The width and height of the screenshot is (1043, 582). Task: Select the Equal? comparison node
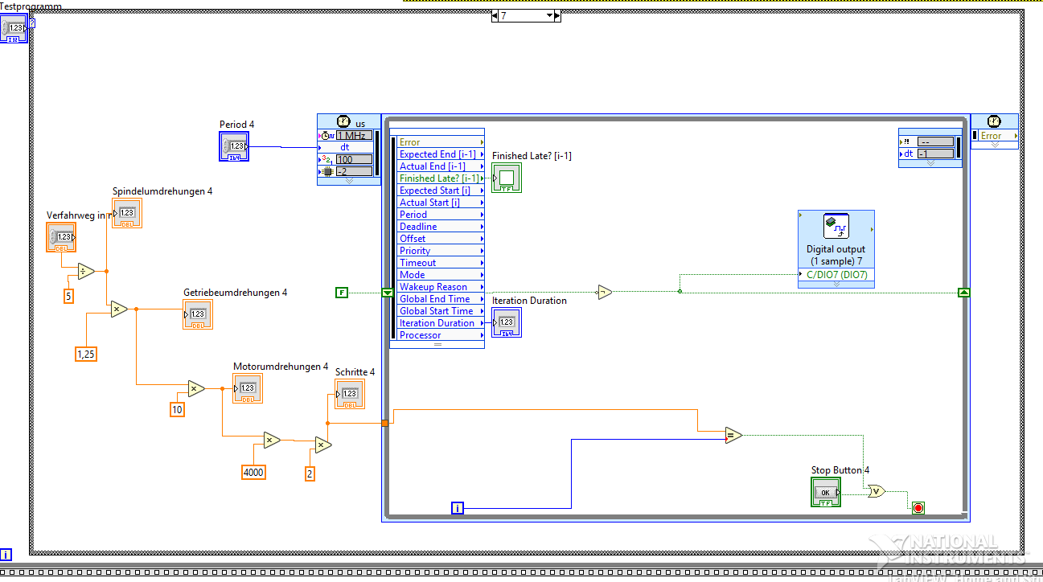[x=733, y=436]
